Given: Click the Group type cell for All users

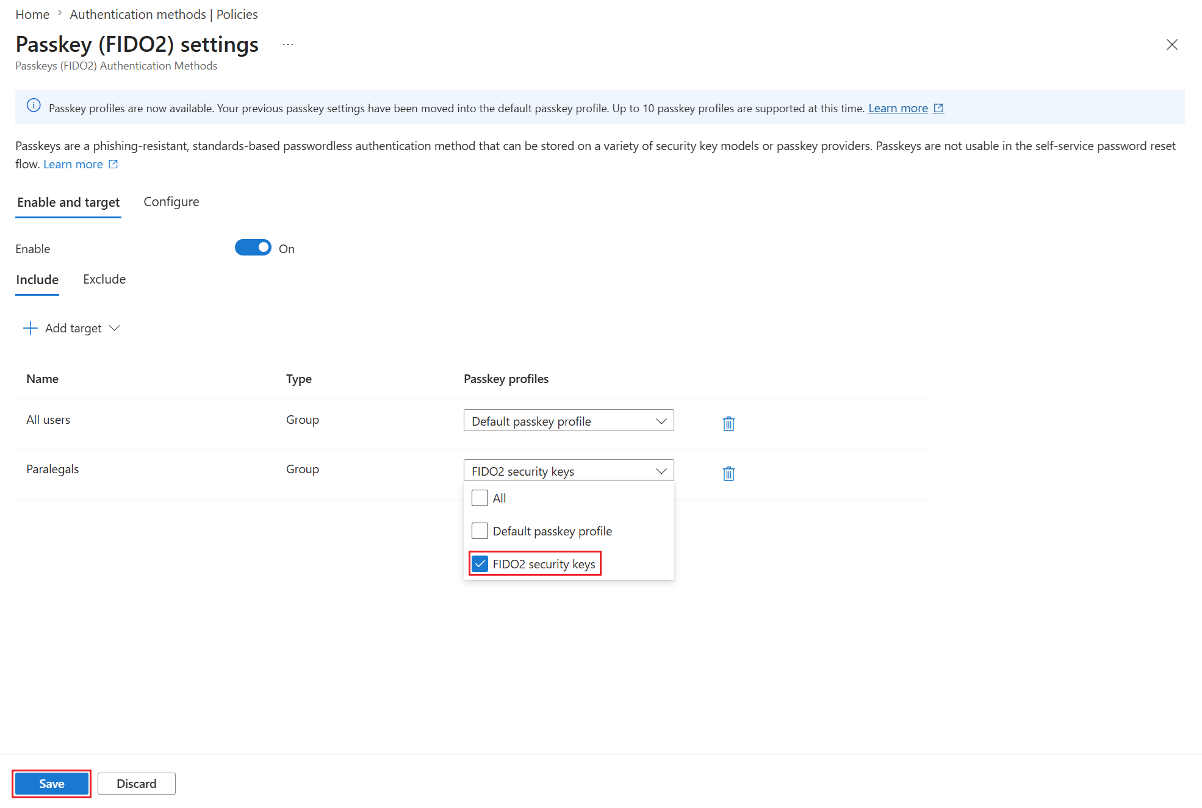Looking at the screenshot, I should tap(303, 420).
